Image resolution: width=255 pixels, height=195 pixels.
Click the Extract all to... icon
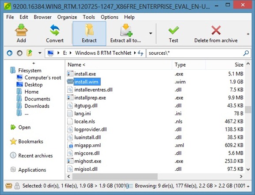[126, 30]
